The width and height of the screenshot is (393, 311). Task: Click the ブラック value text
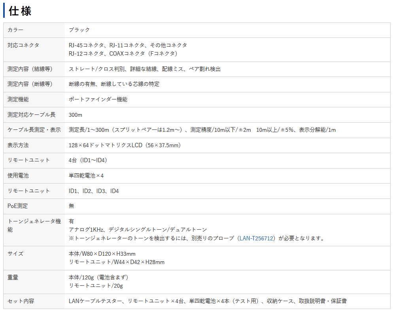[78, 30]
